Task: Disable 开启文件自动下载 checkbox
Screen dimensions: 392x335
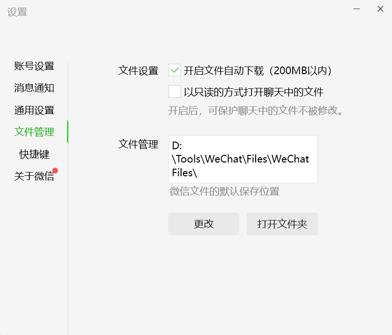Action: 174,70
